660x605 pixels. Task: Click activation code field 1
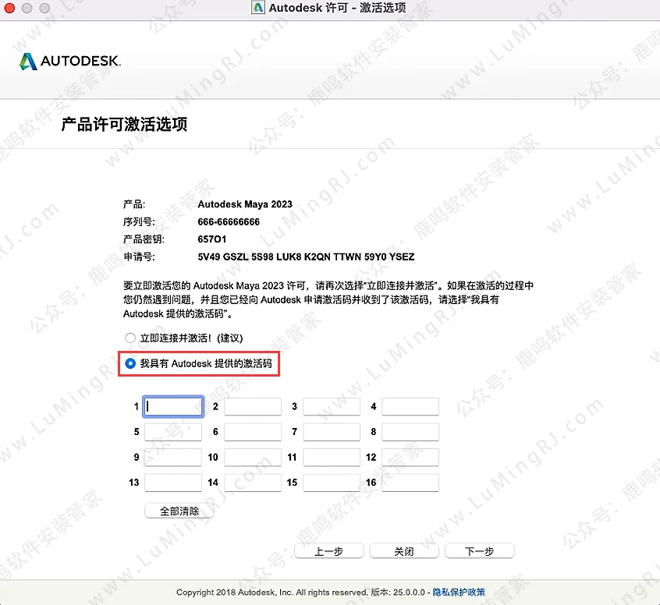[174, 406]
